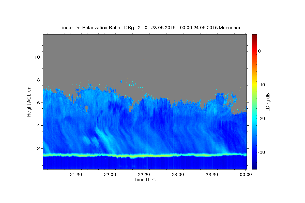305x203 pixels.
Task: Click the colorbar value '-30'
Action: (262, 152)
